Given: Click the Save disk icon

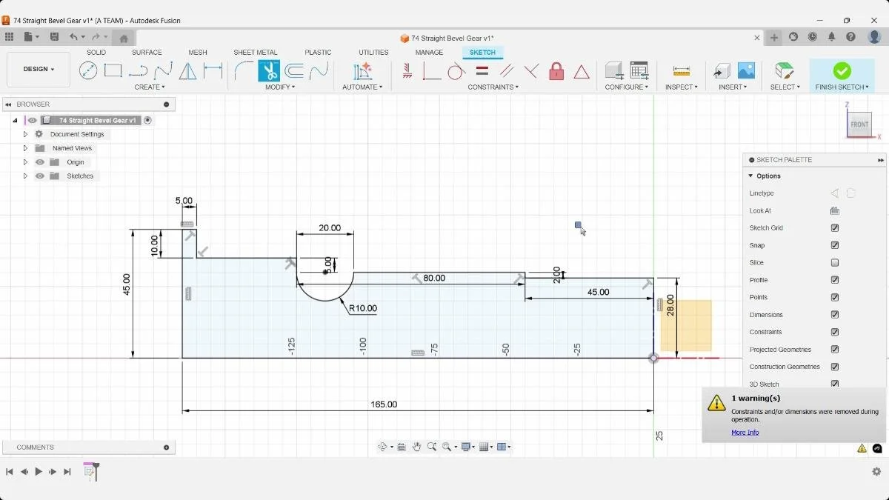Looking at the screenshot, I should click(54, 37).
